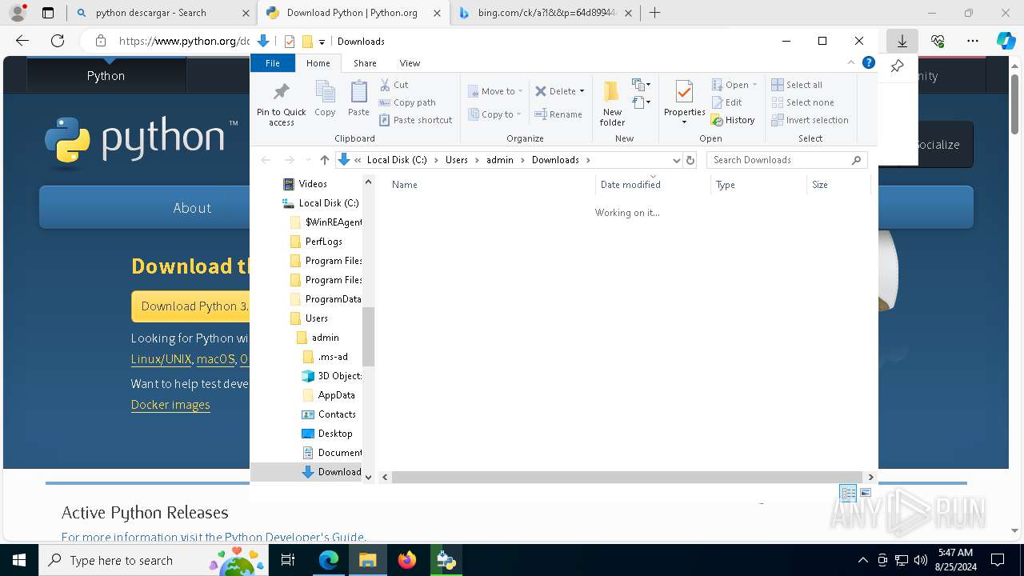Click Paste shortcut in ribbon
Screen dimensions: 1024x576
416,120
